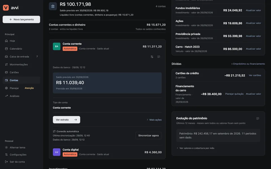The width and height of the screenshot is (271, 169).
Task: Open Planejar section
Action: 21,88
